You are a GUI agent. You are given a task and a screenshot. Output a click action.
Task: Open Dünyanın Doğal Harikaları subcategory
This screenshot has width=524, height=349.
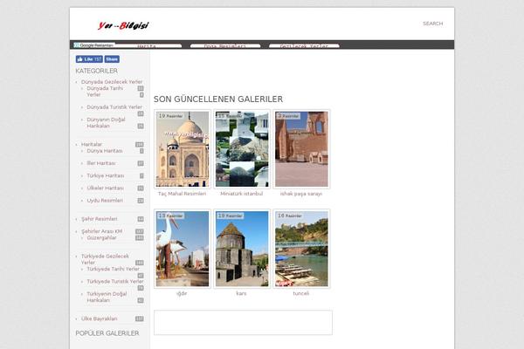click(106, 123)
